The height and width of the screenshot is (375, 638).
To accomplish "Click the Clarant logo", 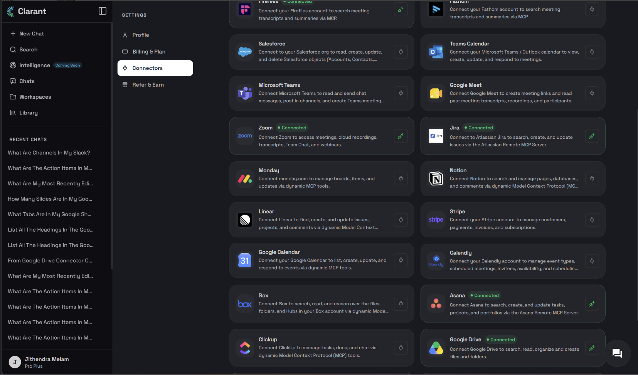I will pos(27,11).
